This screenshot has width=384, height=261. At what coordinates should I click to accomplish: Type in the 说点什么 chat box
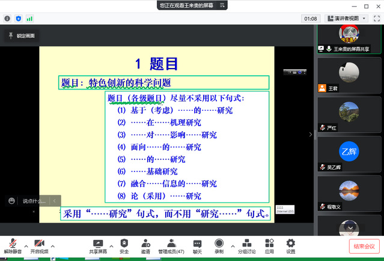coord(34,201)
